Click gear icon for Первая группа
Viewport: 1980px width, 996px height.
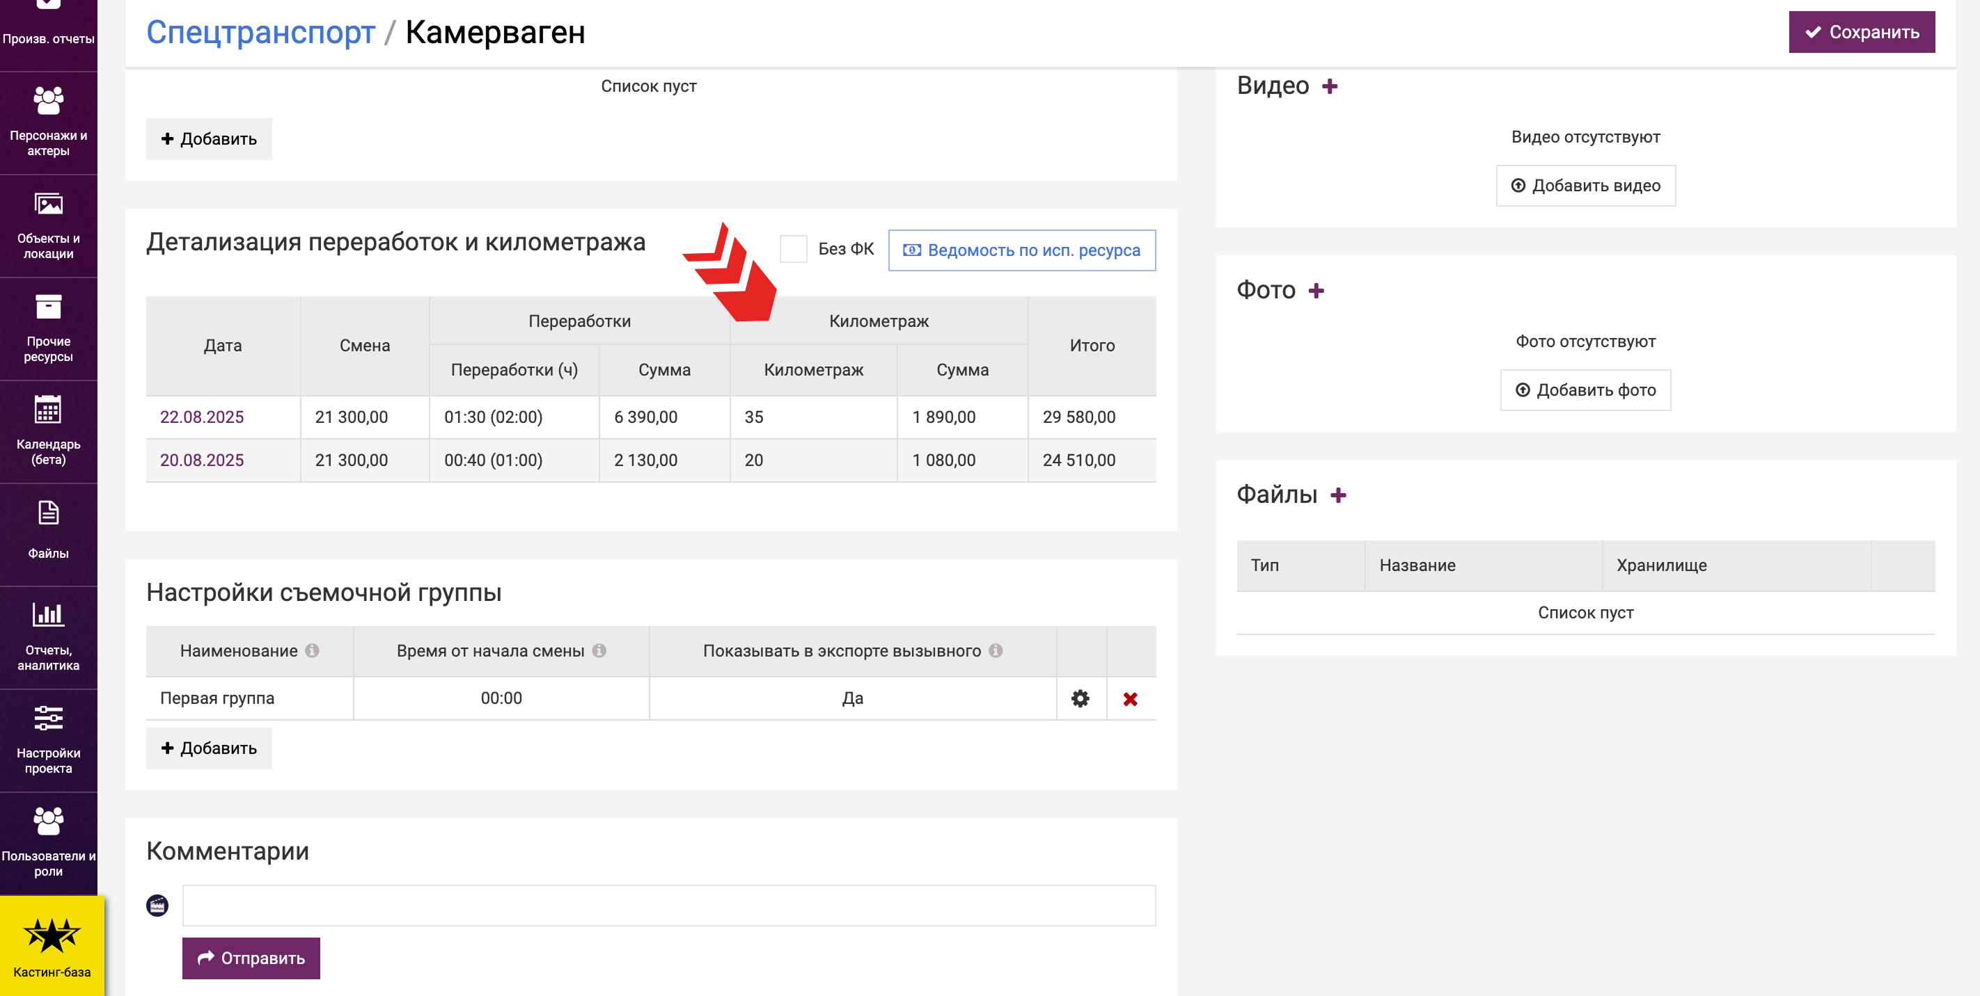(x=1080, y=698)
